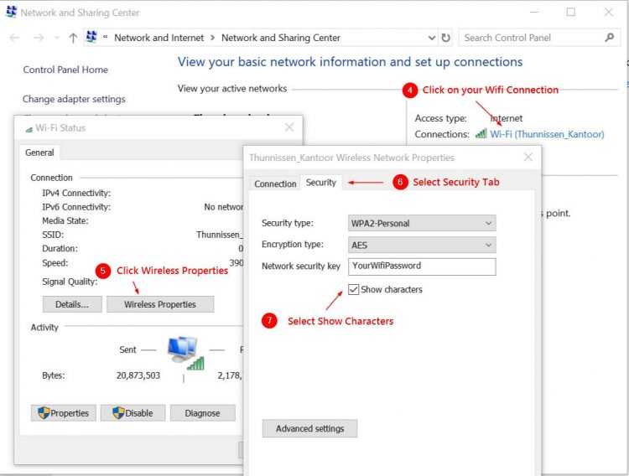The width and height of the screenshot is (629, 476).
Task: Click the Up one level arrow
Action: pyautogui.click(x=73, y=38)
